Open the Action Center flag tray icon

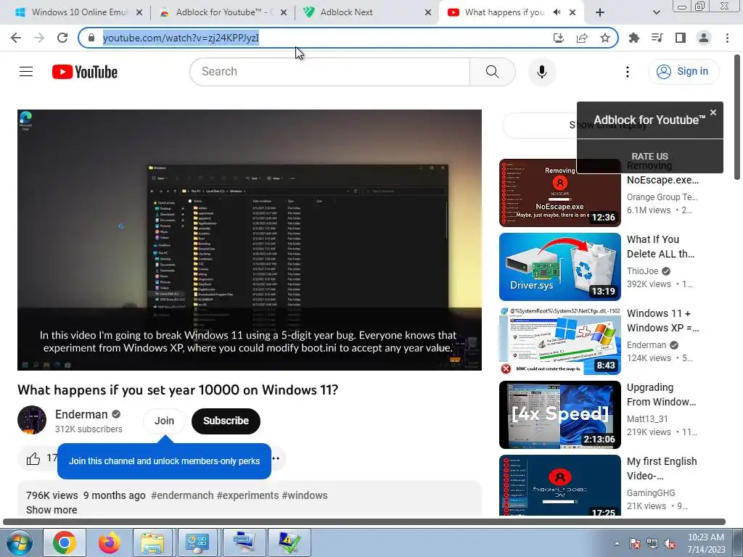pyautogui.click(x=634, y=544)
